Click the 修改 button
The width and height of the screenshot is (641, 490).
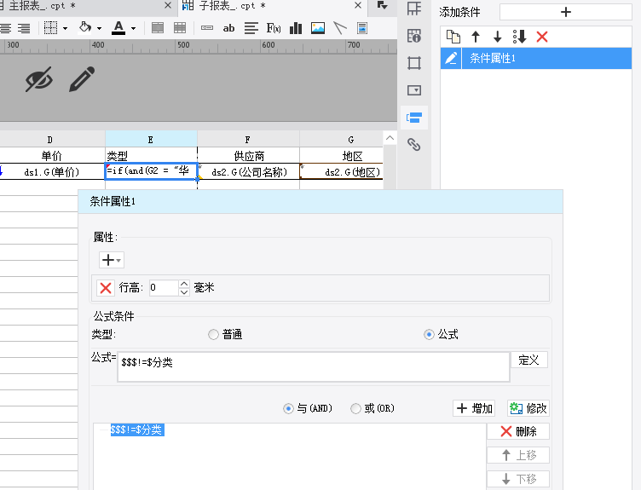click(x=528, y=408)
